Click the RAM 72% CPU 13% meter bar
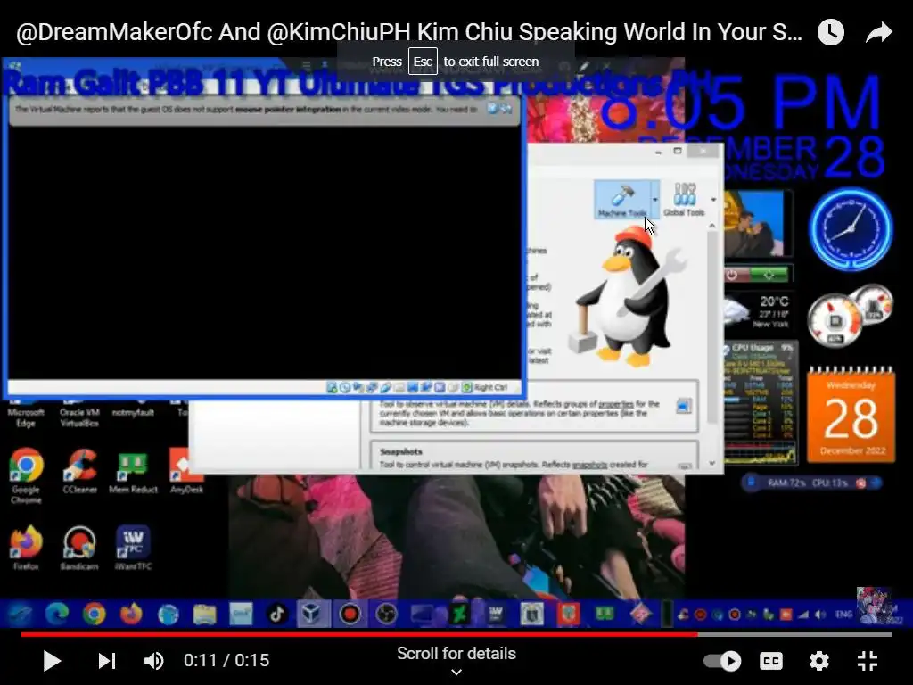Viewport: 913px width, 685px height. coord(812,483)
